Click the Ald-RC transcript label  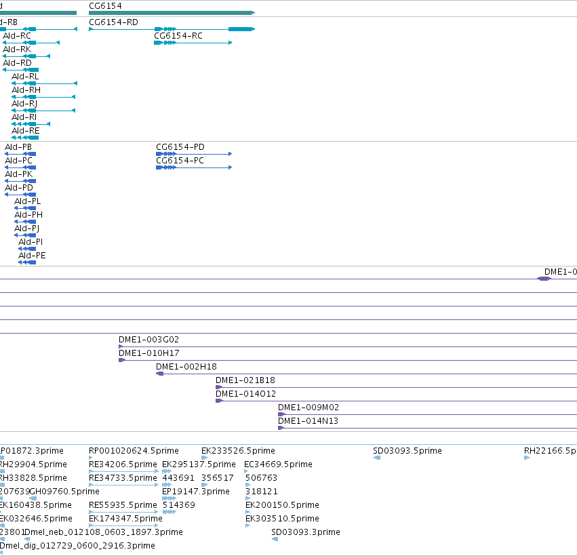[x=17, y=36]
